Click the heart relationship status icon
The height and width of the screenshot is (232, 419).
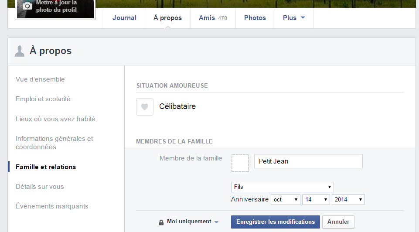[145, 107]
